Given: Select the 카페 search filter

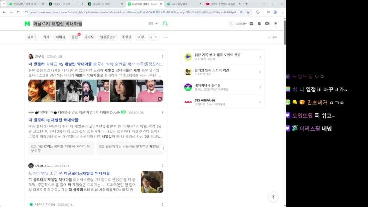Looking at the screenshot, I should point(46,37).
